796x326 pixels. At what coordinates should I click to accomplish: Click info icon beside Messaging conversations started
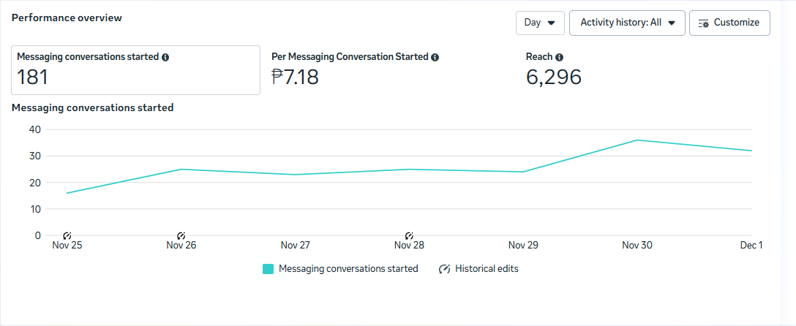[165, 57]
